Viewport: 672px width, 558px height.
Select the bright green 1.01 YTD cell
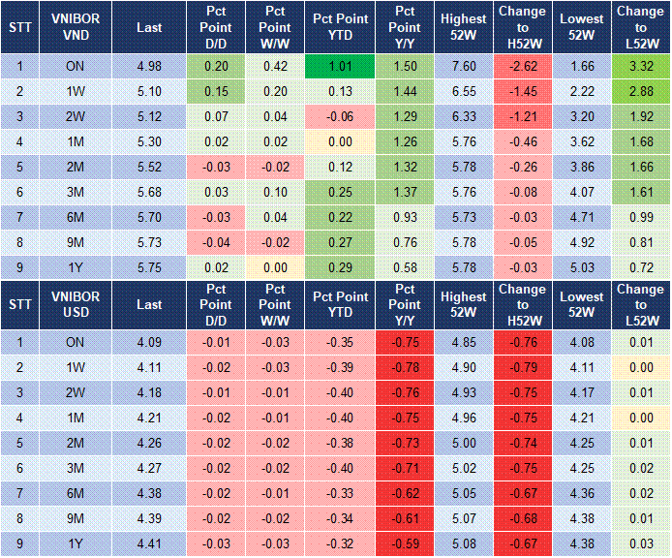(340, 66)
